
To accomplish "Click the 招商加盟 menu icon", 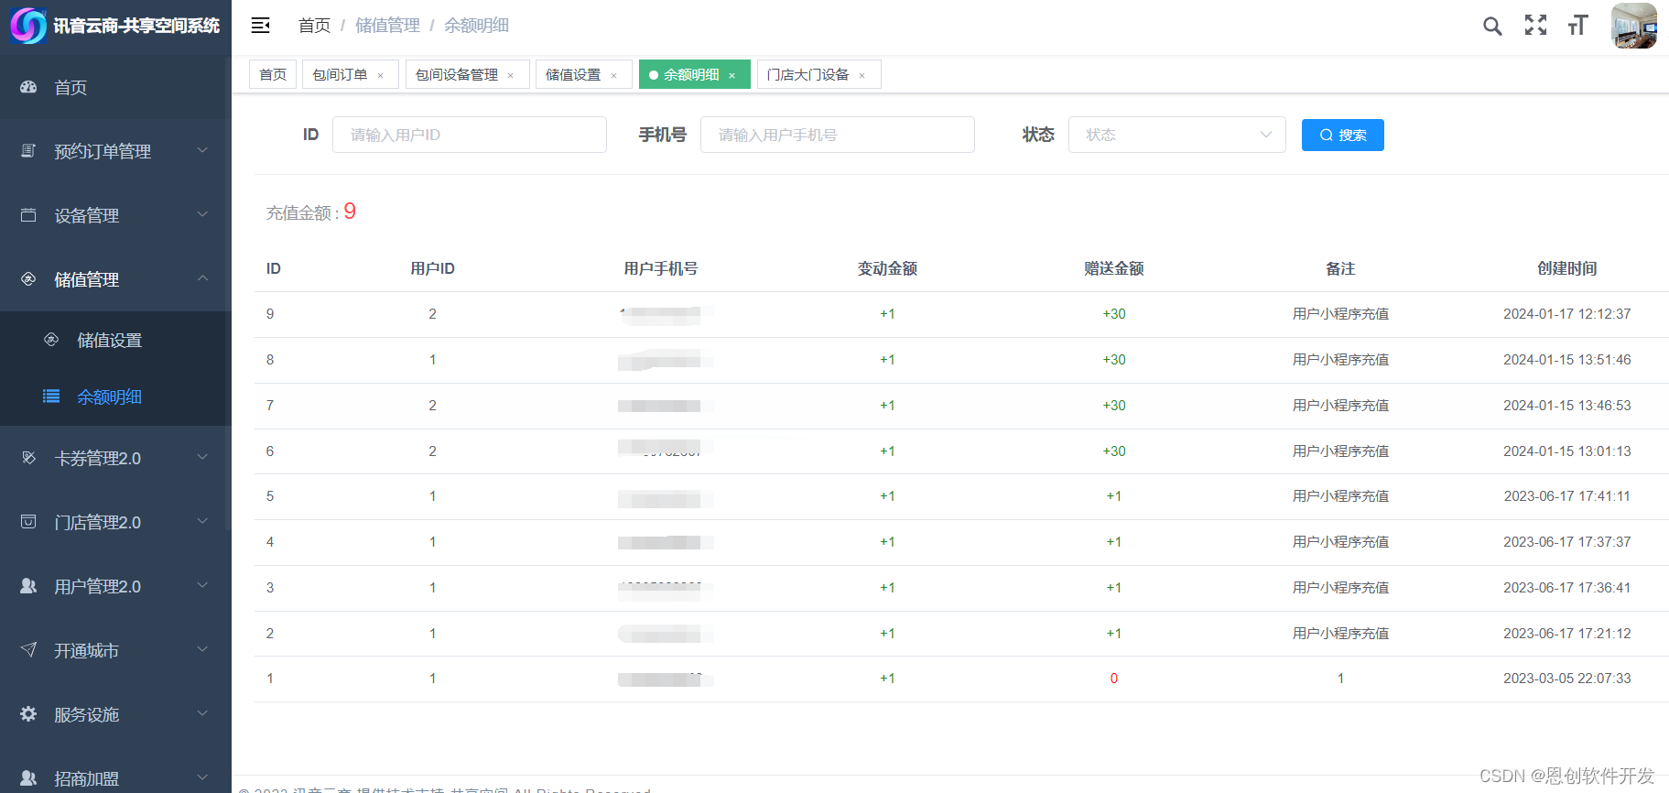I will click(28, 778).
